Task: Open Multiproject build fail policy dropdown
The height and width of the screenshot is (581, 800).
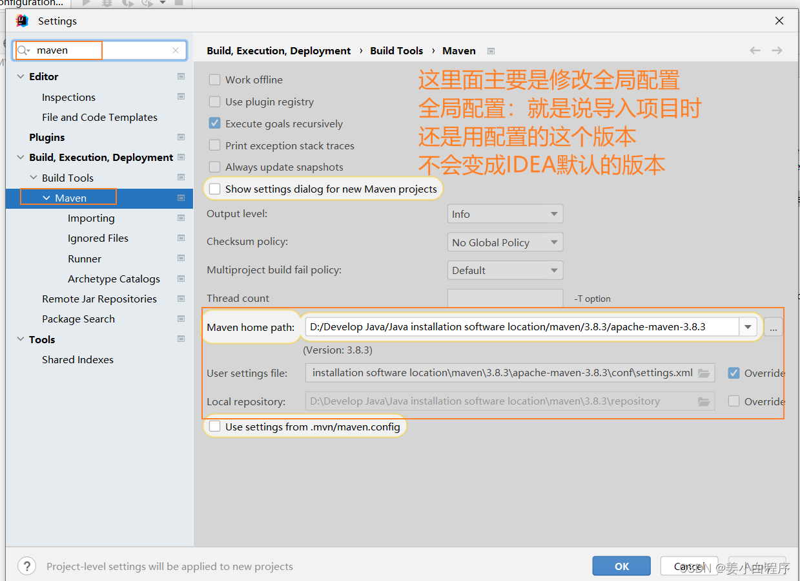Action: [505, 270]
